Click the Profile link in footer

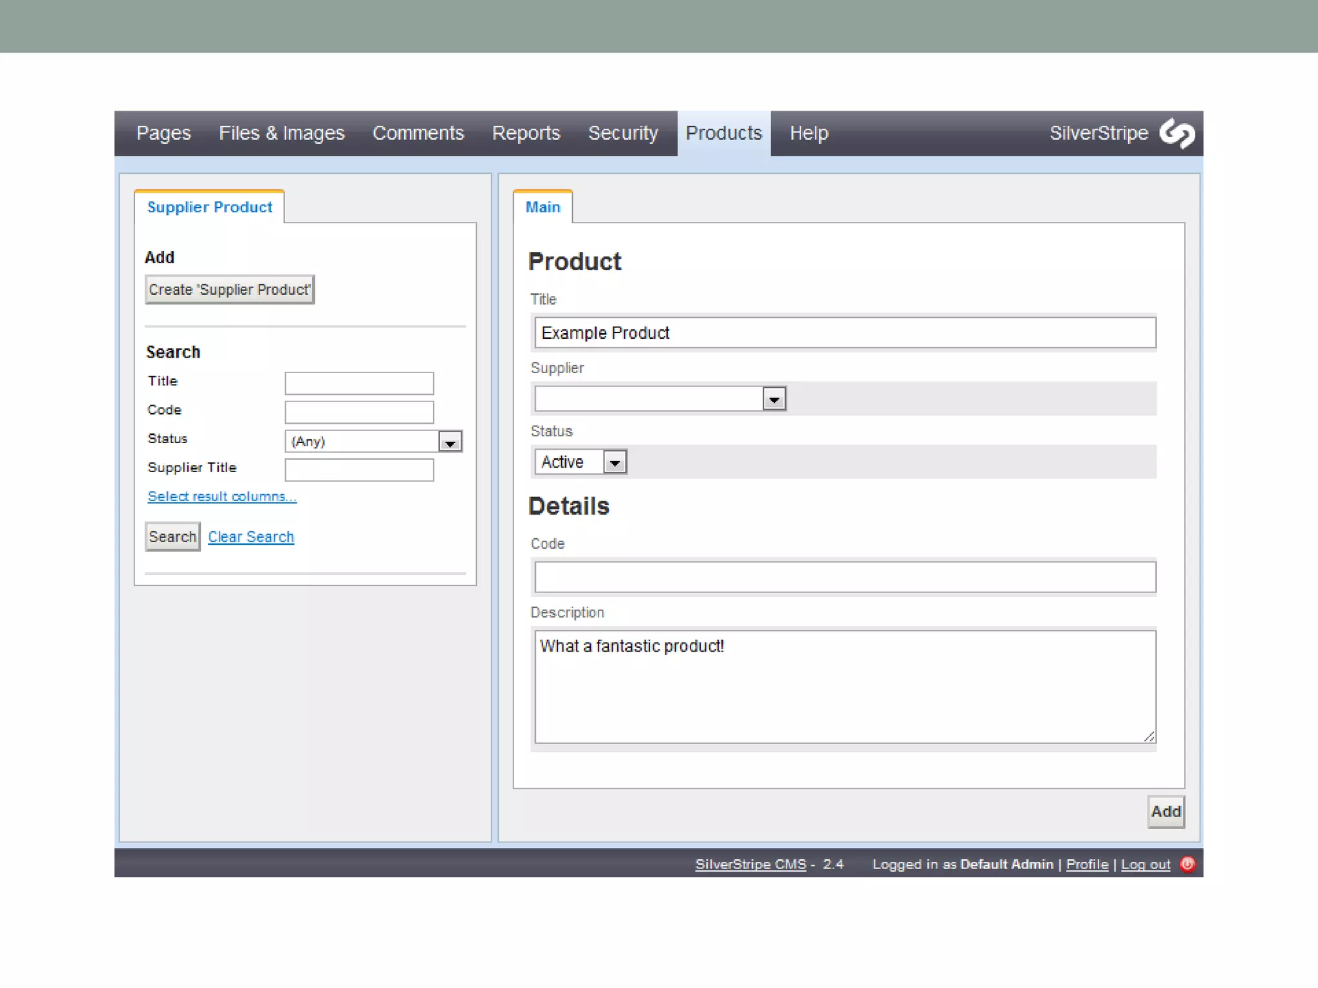pos(1086,864)
